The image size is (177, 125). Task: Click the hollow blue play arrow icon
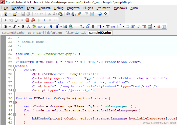[44, 20]
